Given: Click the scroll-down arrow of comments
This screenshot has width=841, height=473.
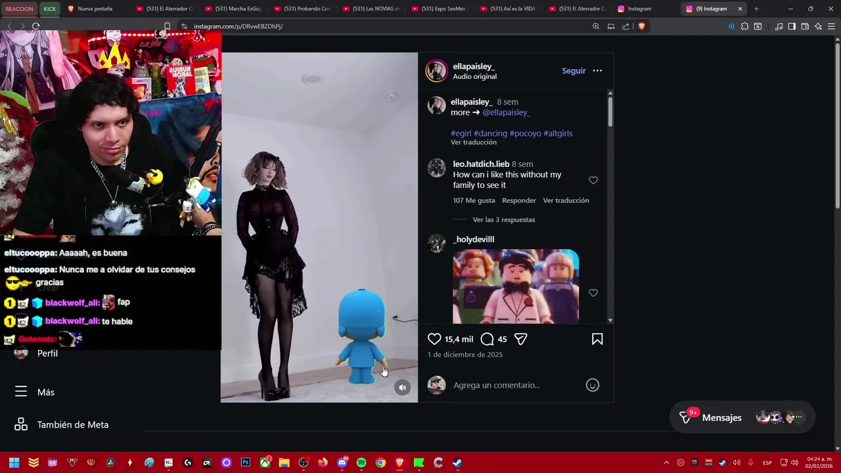Looking at the screenshot, I should point(610,320).
